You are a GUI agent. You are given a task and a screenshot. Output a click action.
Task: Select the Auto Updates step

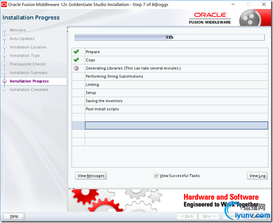tap(22, 39)
